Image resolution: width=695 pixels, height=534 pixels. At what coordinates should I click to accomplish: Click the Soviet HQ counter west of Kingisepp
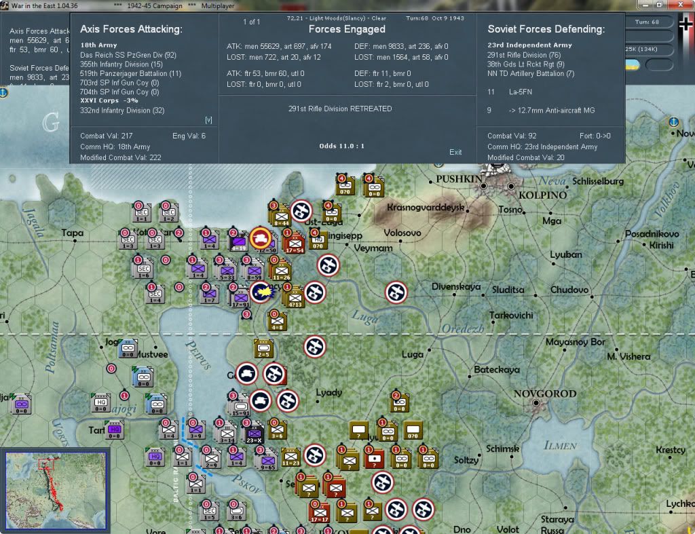[318, 241]
